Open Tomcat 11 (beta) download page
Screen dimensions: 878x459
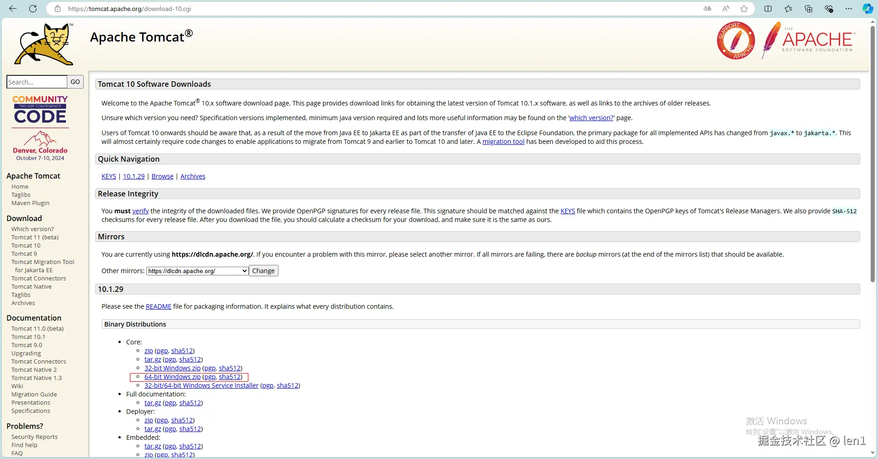[x=35, y=237]
